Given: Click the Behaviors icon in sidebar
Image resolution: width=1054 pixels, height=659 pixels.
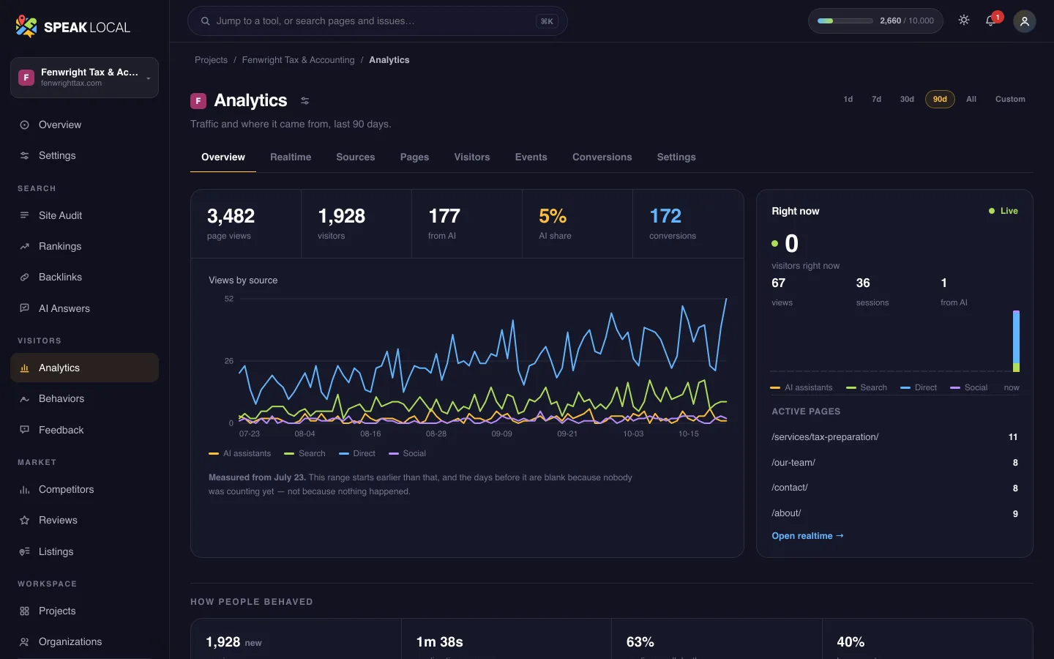Looking at the screenshot, I should coord(24,399).
